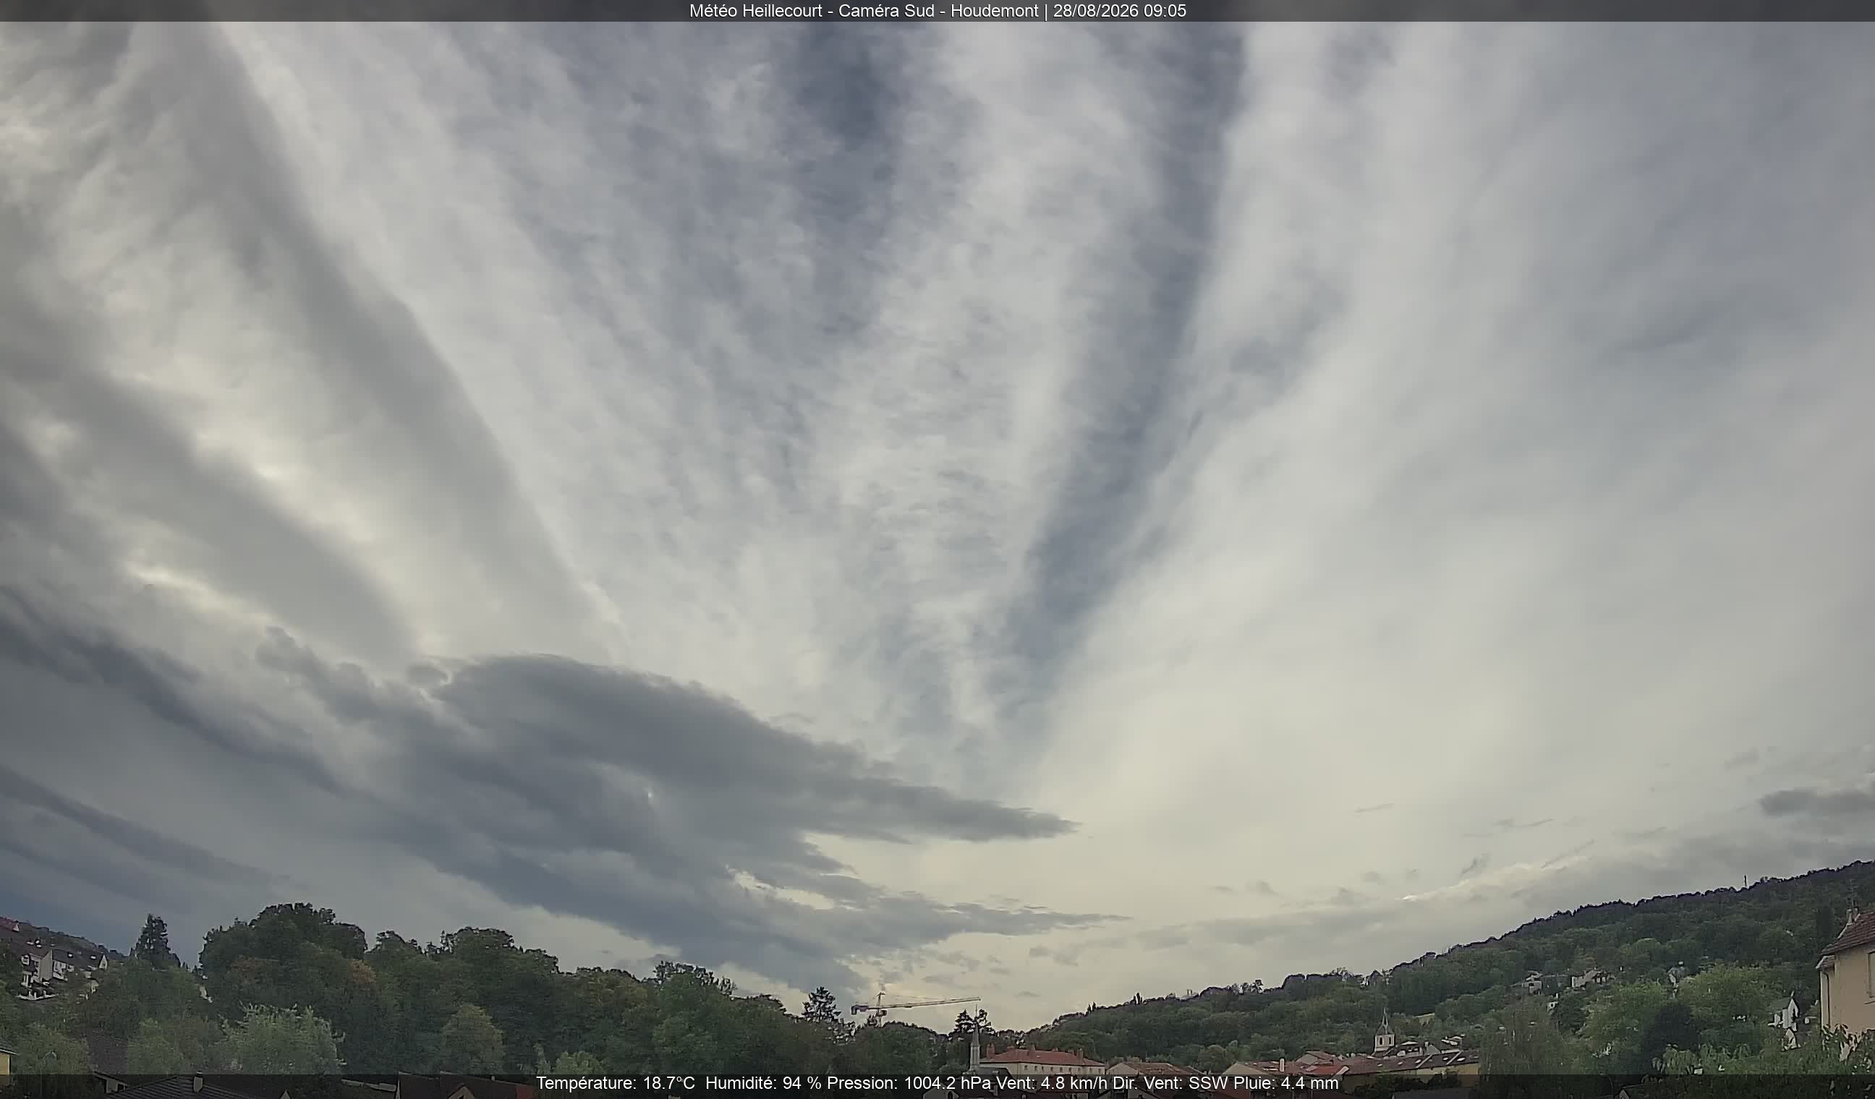
Task: Click the Humidité 94 % value
Action: (763, 1083)
